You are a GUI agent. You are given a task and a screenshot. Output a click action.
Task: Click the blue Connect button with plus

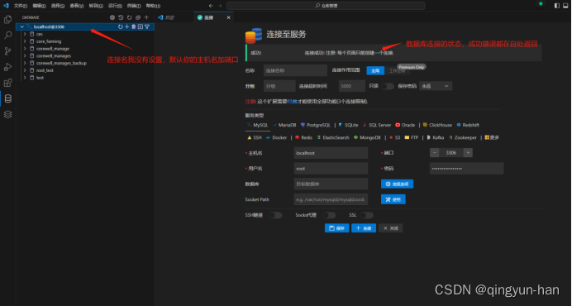pos(364,228)
